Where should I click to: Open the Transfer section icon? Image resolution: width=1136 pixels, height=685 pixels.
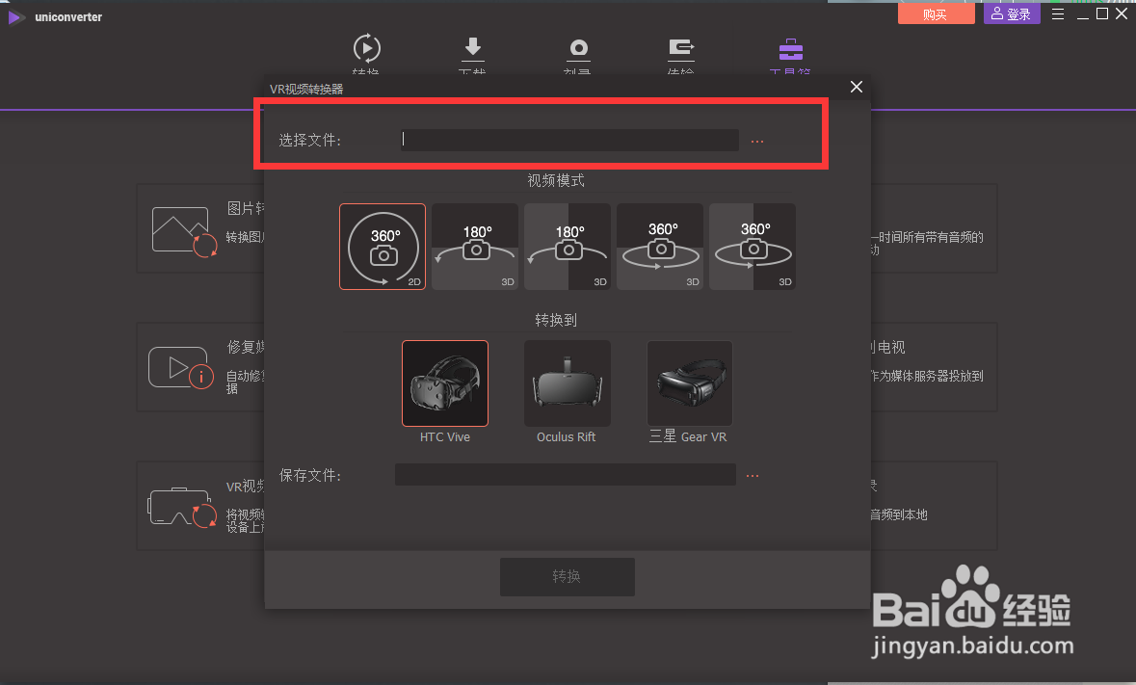[x=681, y=48]
